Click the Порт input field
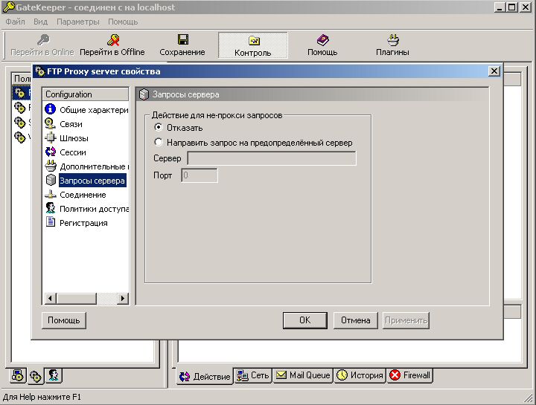This screenshot has height=405, width=536. (x=200, y=175)
